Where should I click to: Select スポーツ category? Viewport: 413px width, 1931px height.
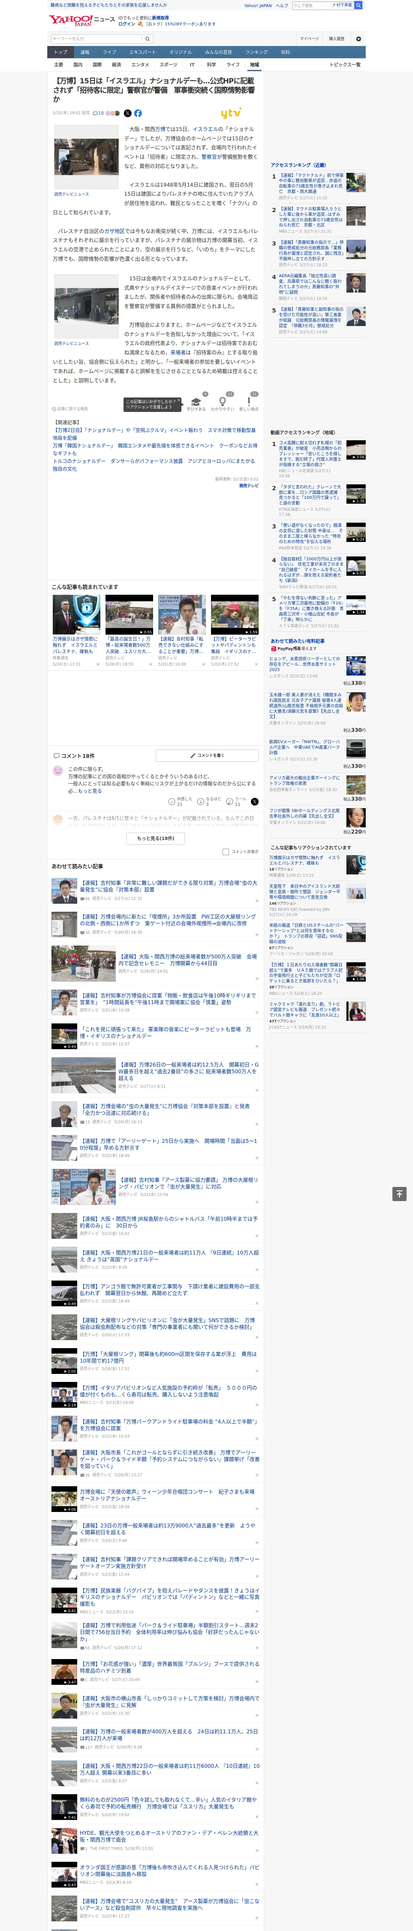point(168,64)
